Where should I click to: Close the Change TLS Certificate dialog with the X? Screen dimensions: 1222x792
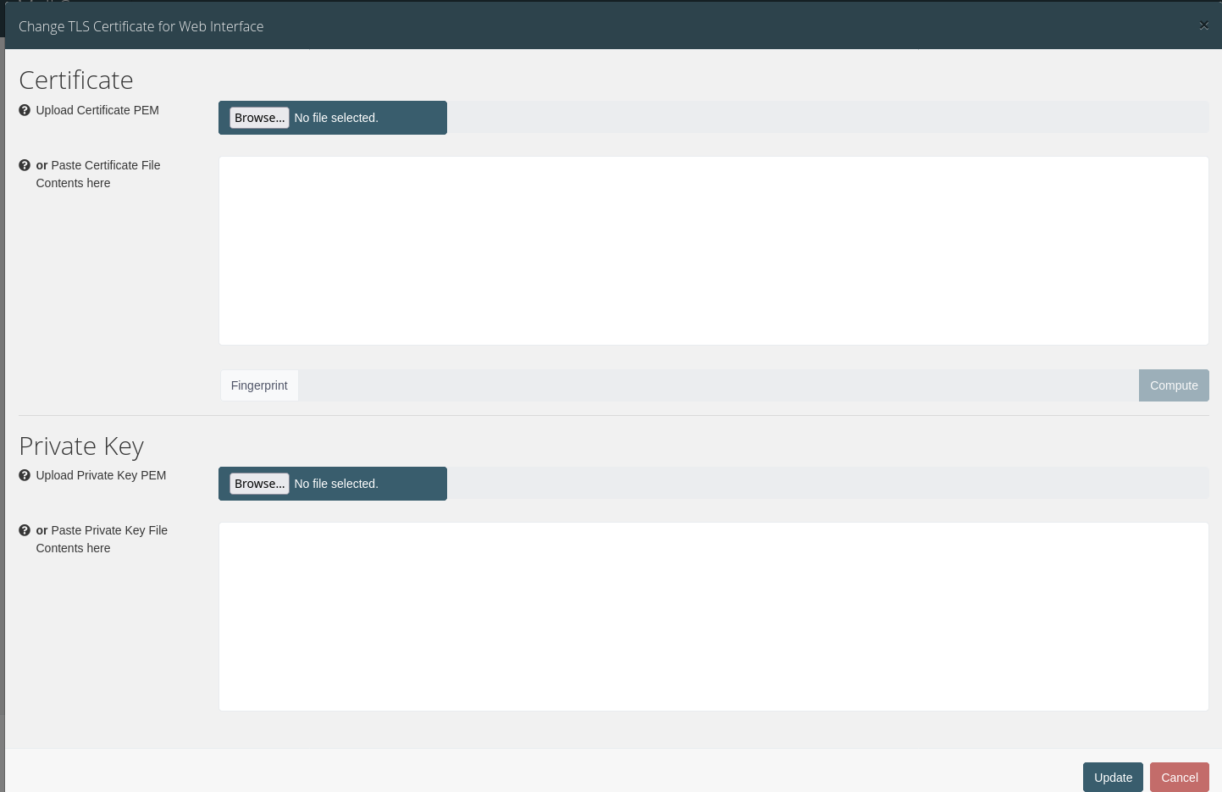(x=1203, y=25)
